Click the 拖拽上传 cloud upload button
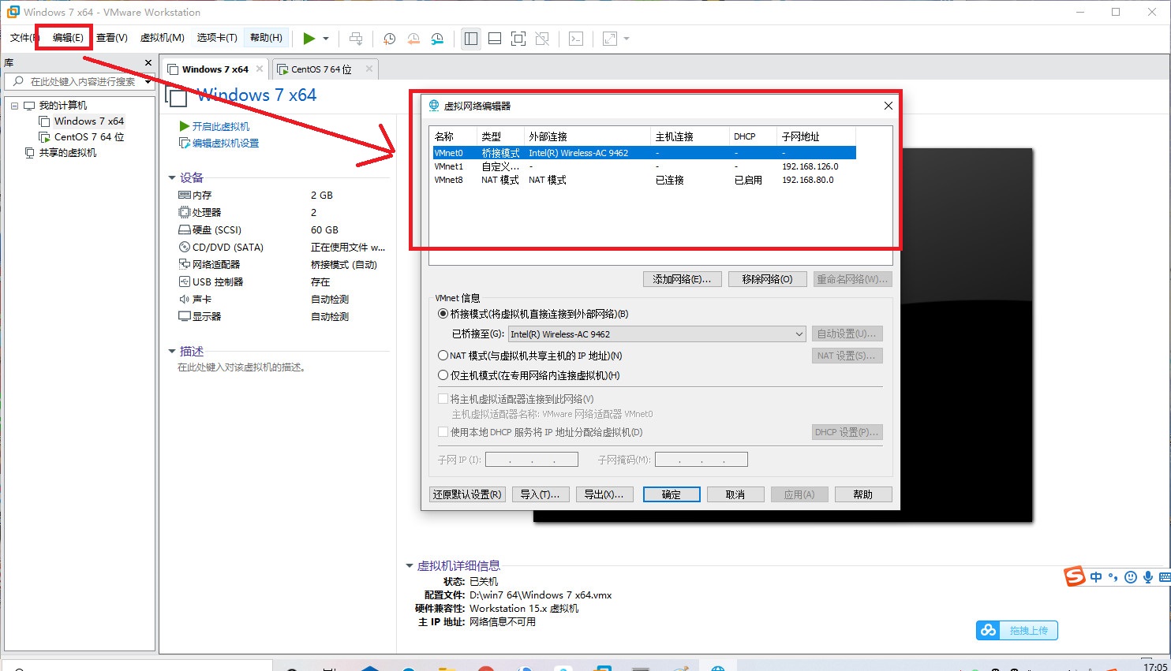This screenshot has height=671, width=1171. pyautogui.click(x=1016, y=631)
